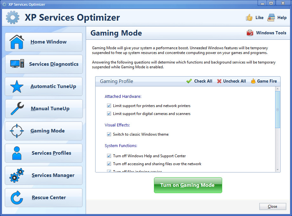Screen dimensions: 292x216
Task: Open the Home Window menu label
Action: tap(49, 42)
